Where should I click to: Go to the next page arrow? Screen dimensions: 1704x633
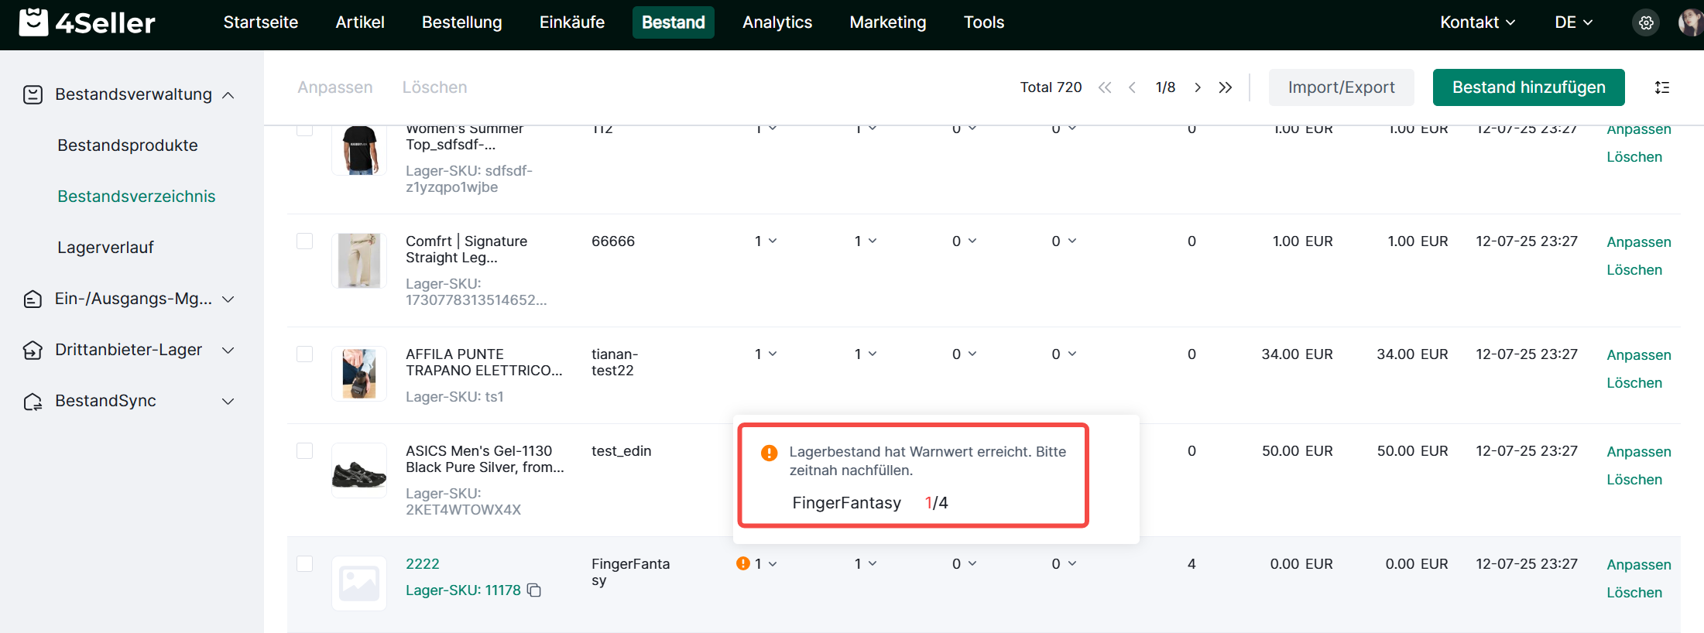pos(1198,87)
